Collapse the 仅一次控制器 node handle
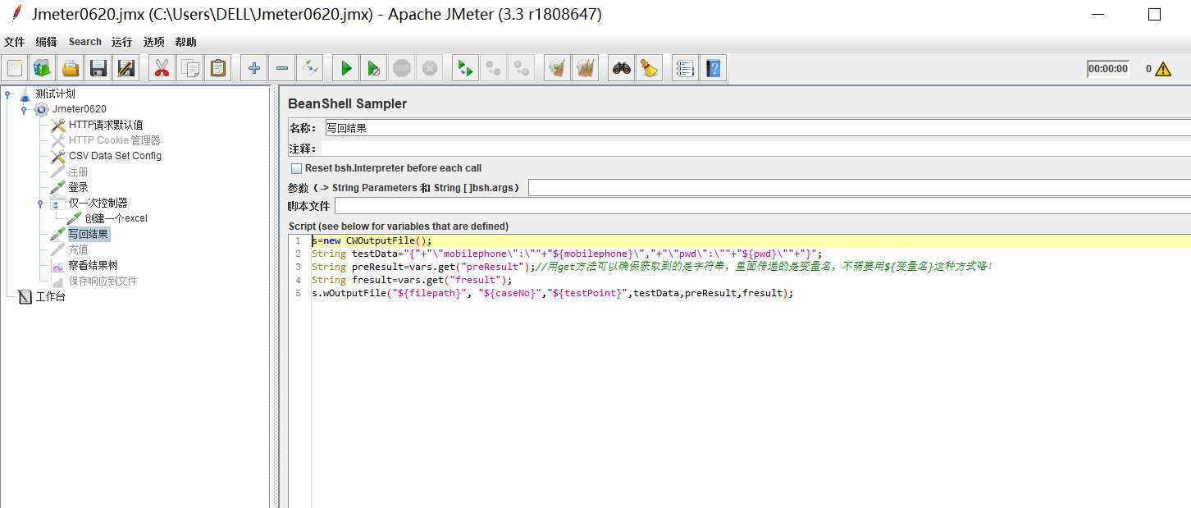 pos(41,203)
